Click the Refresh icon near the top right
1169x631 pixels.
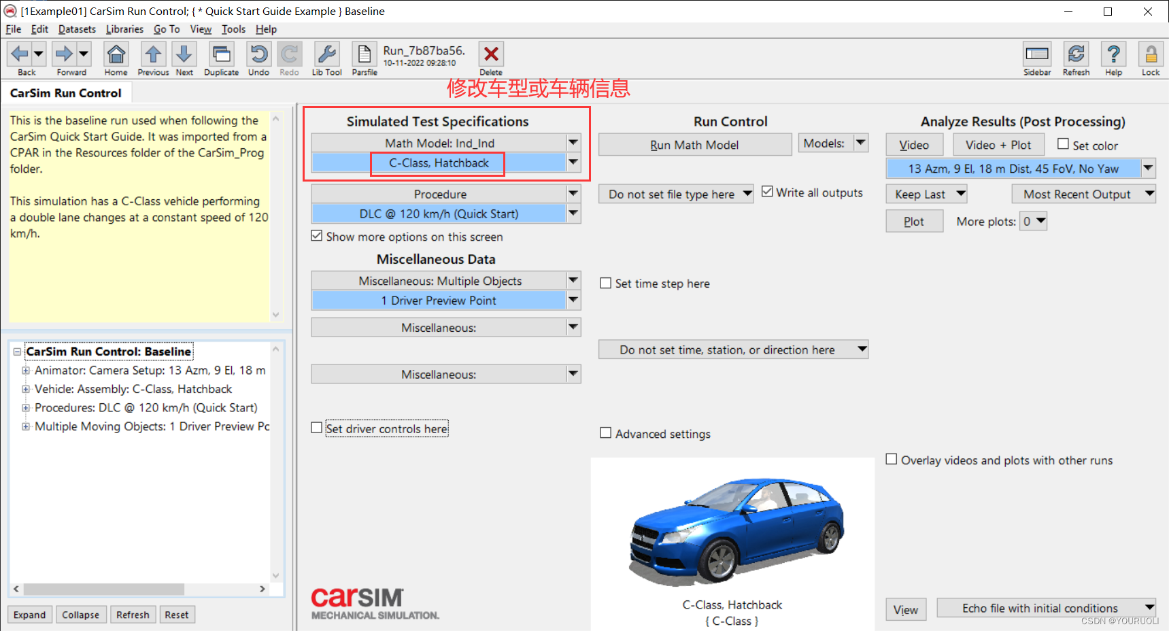1076,54
